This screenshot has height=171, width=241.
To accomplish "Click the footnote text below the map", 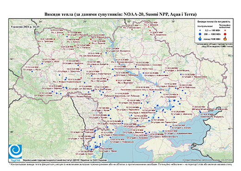I will [x=120, y=164].
